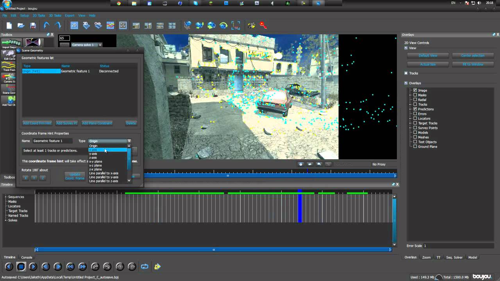Click the bracketed target frame icon
Viewport: 500px width, 281px height.
pyautogui.click(x=236, y=26)
